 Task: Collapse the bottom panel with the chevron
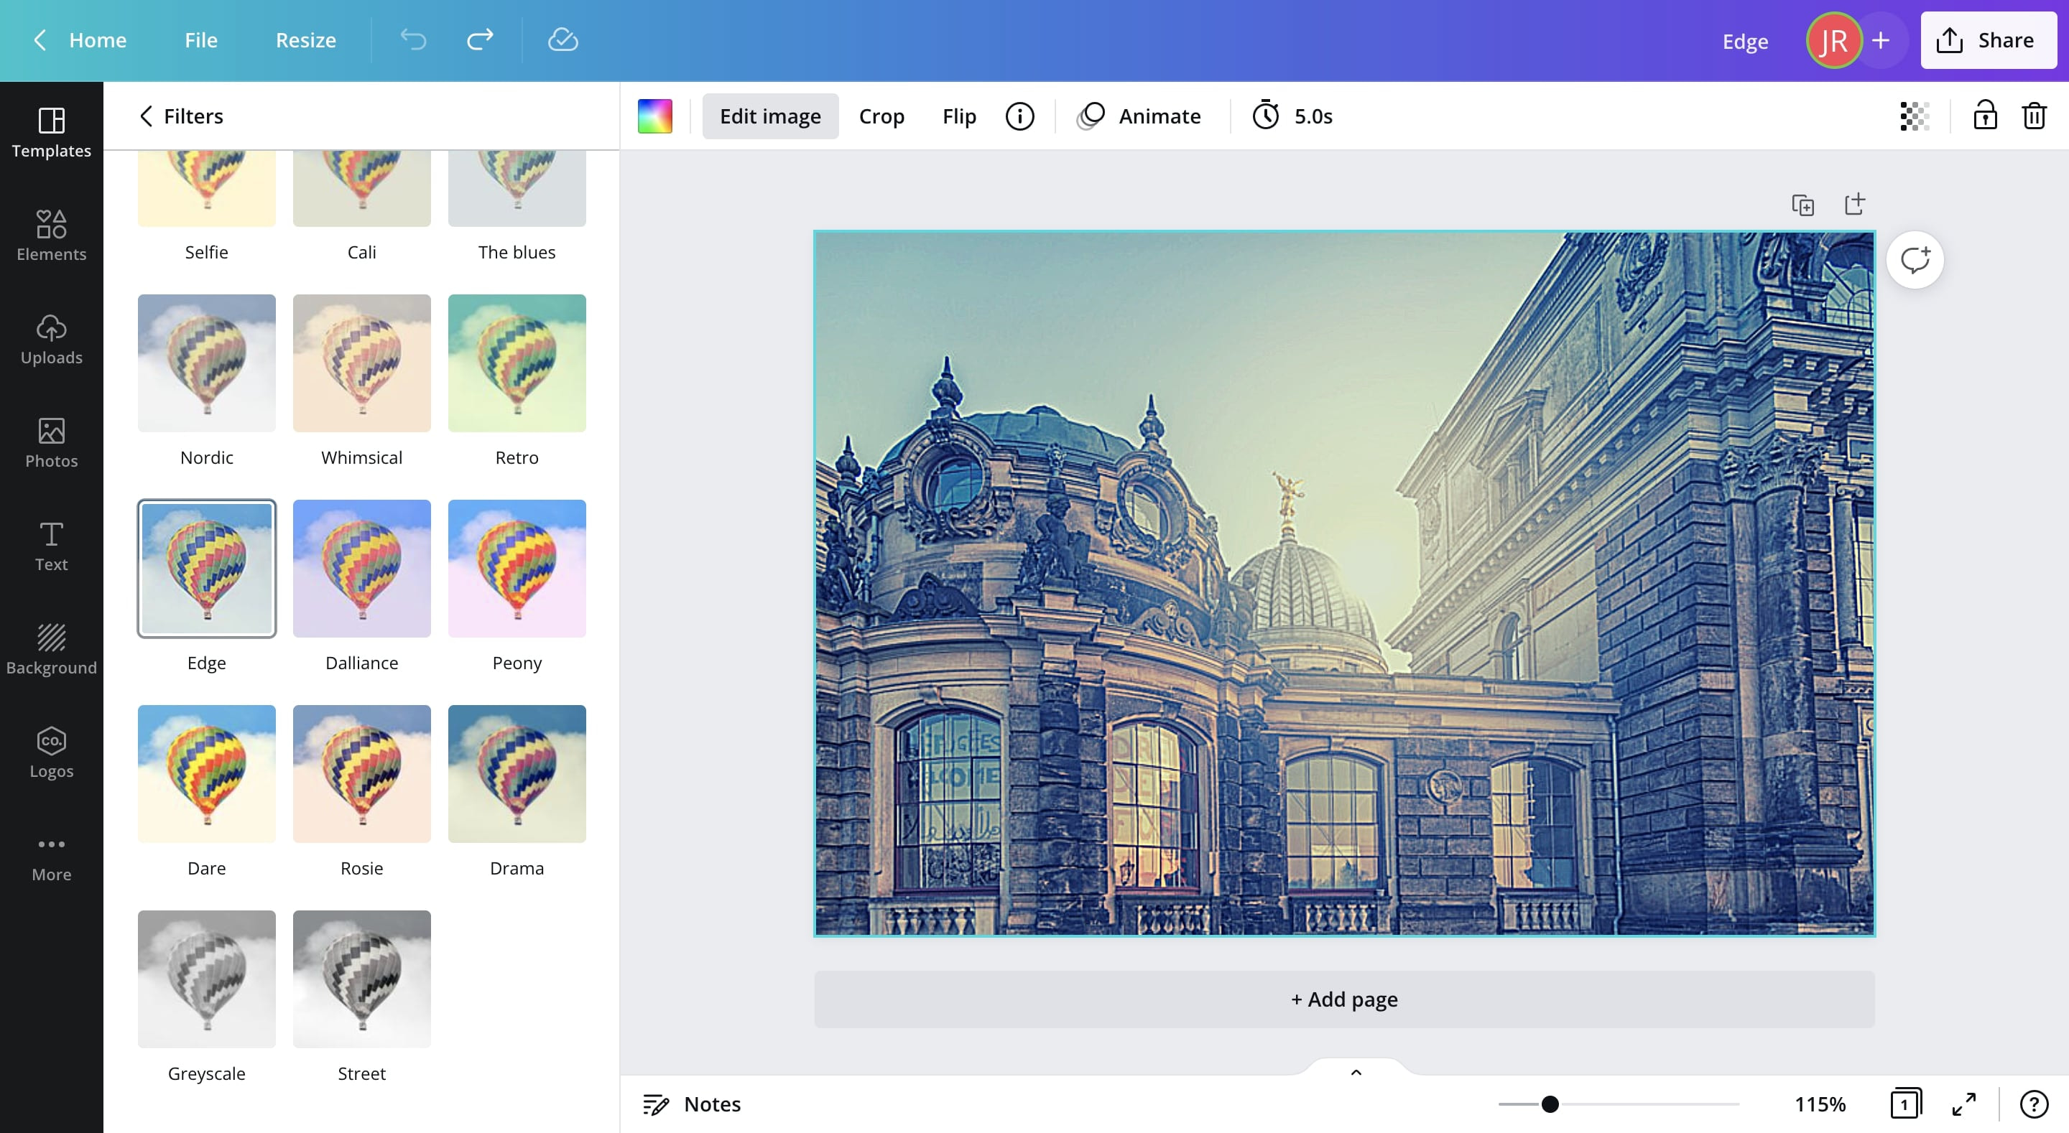tap(1355, 1071)
